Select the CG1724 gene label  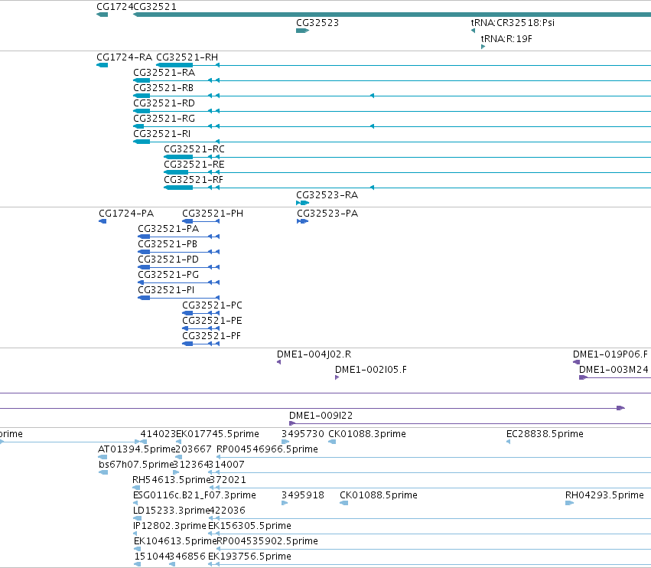115,7
